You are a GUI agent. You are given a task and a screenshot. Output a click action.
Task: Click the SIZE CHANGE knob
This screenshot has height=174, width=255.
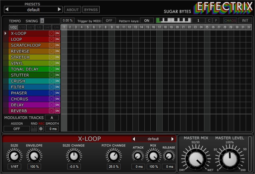click(74, 156)
